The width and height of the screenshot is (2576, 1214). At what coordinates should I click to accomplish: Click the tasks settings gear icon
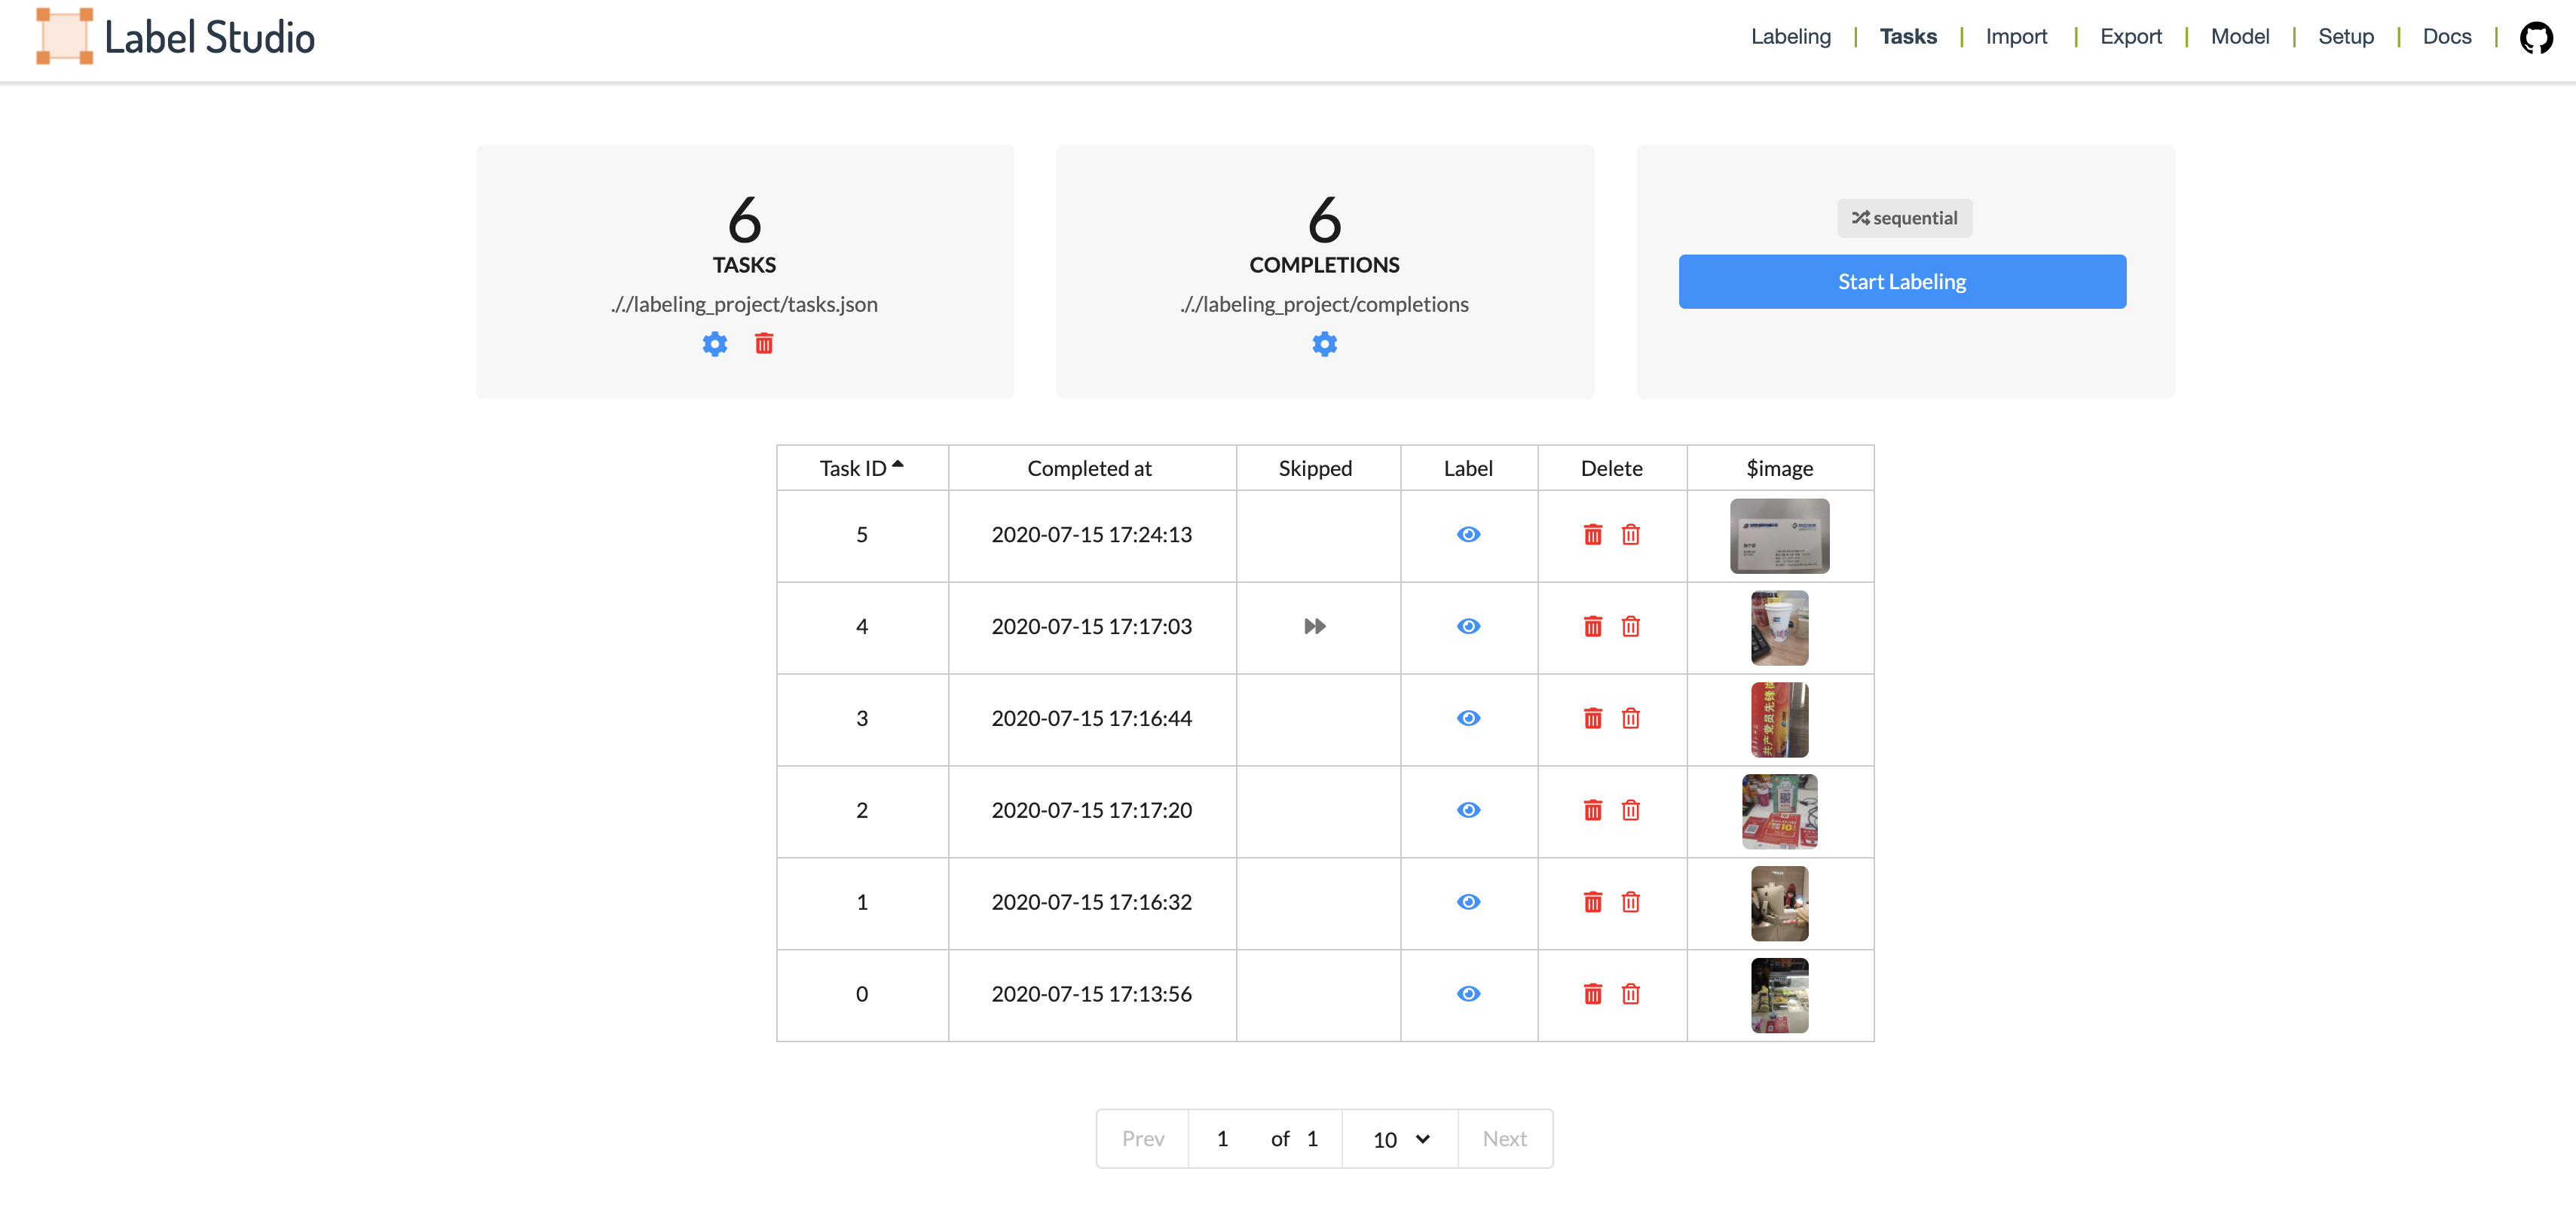(x=714, y=343)
